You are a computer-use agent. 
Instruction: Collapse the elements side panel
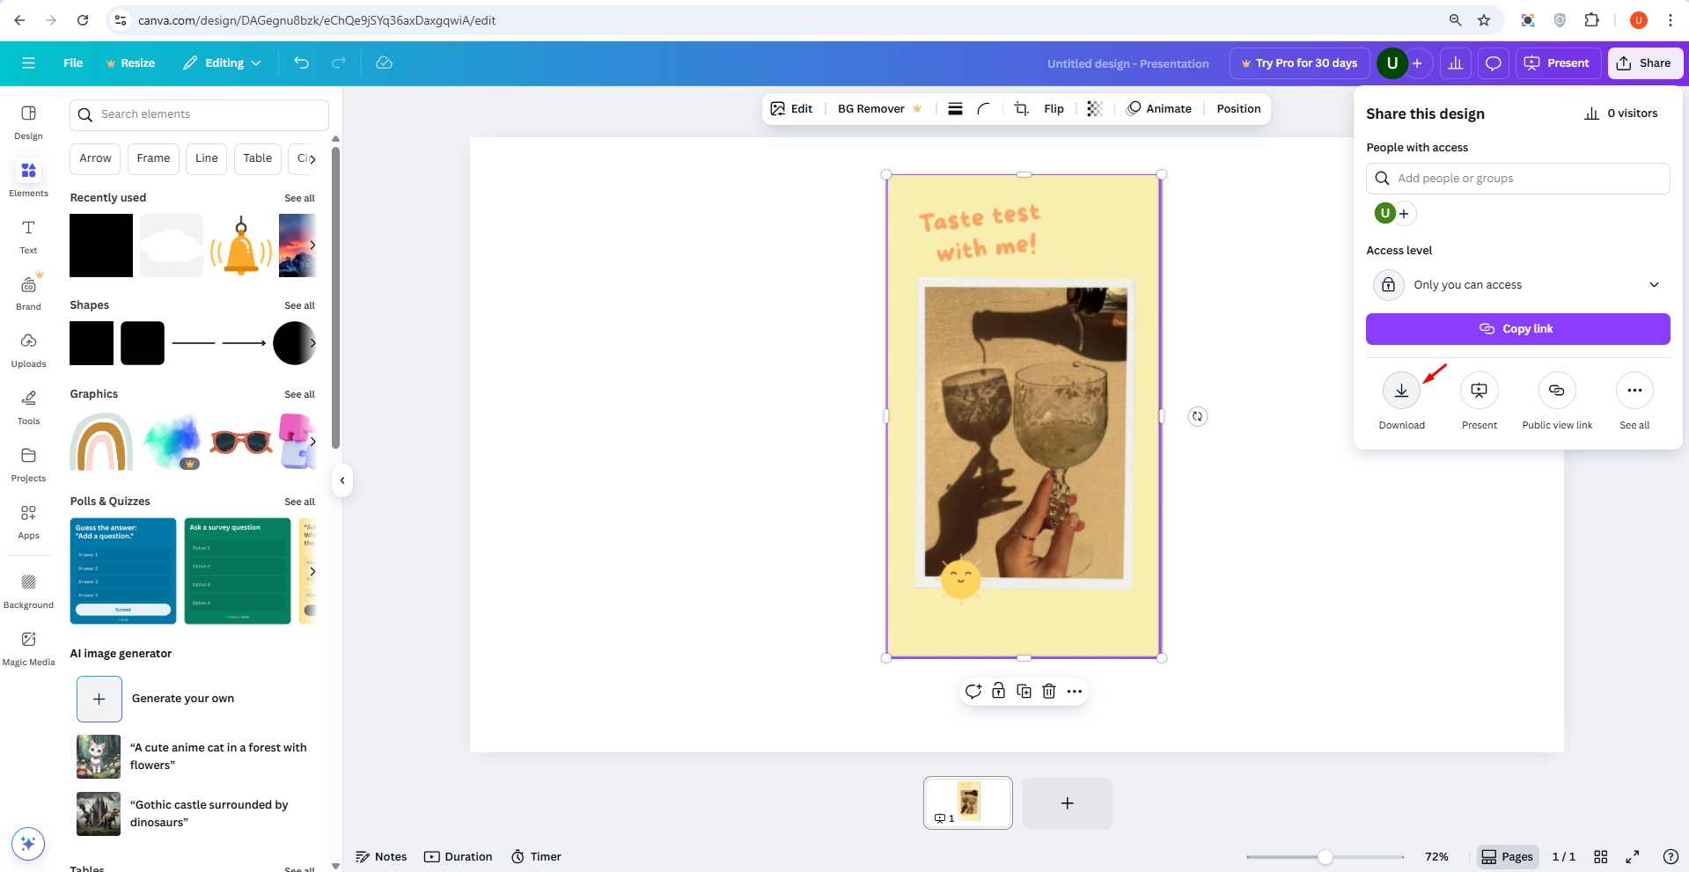[x=341, y=480]
